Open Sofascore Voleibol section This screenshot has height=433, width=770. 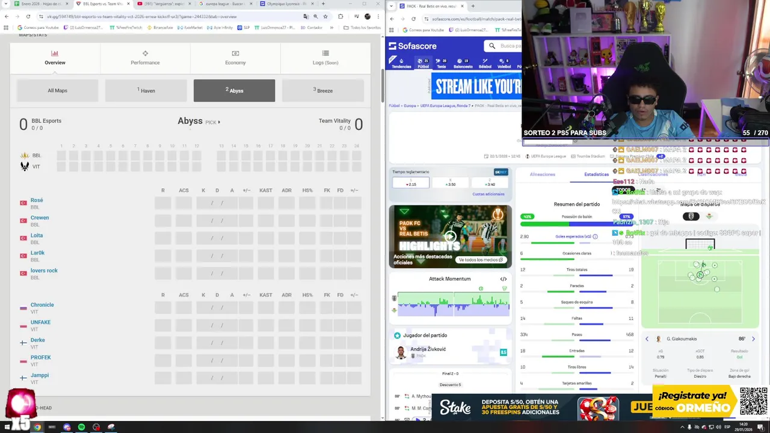click(504, 63)
